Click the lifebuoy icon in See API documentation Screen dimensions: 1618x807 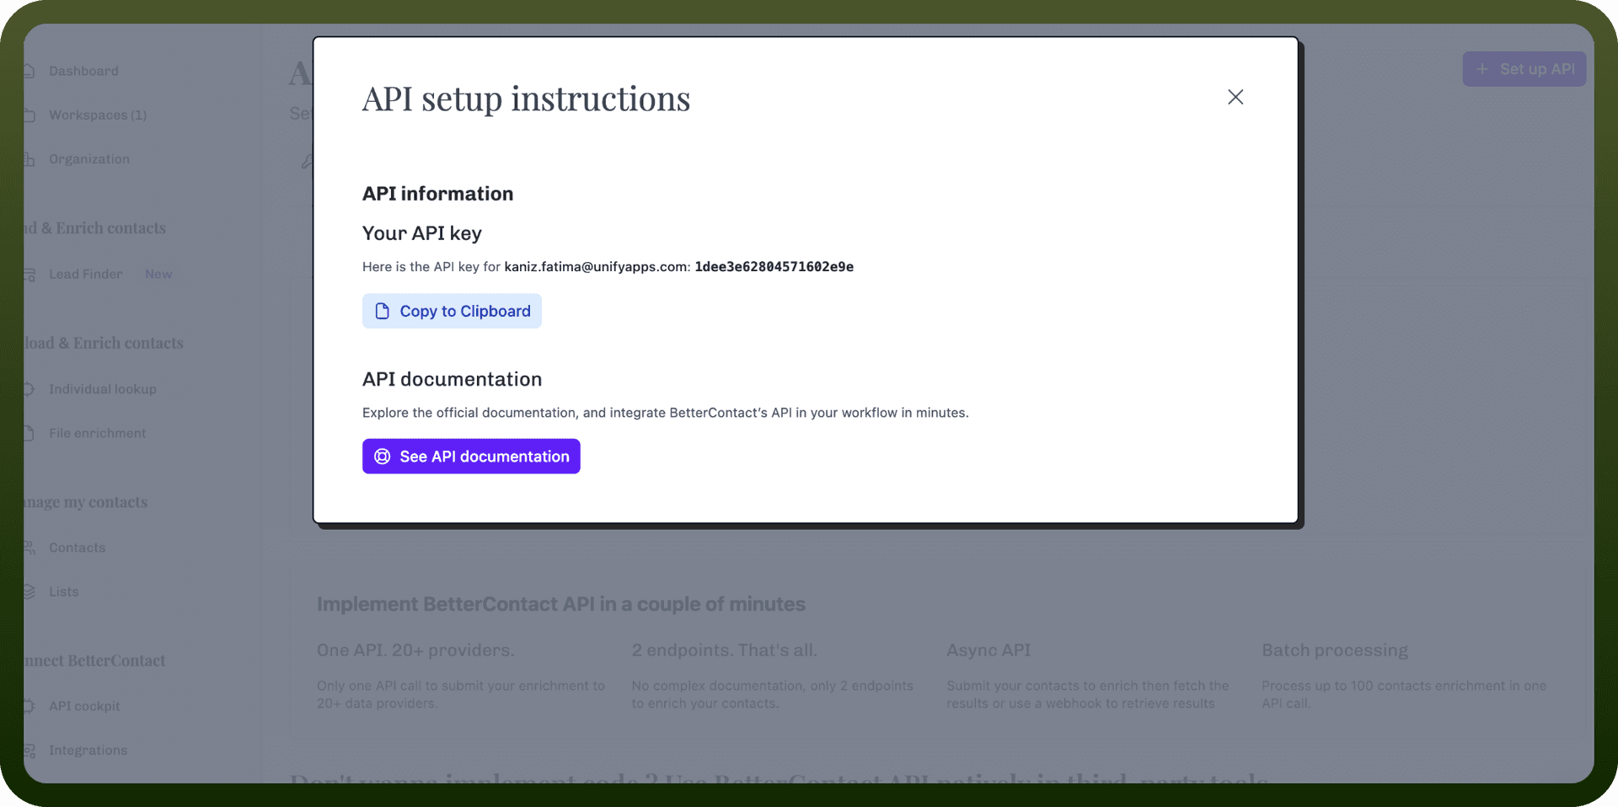[x=382, y=456]
